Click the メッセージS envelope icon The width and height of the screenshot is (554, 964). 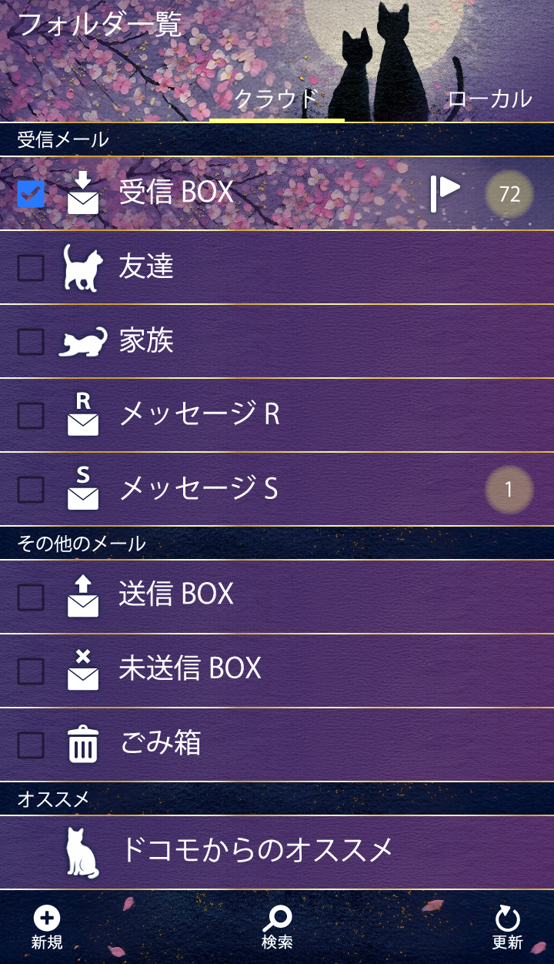coord(83,489)
